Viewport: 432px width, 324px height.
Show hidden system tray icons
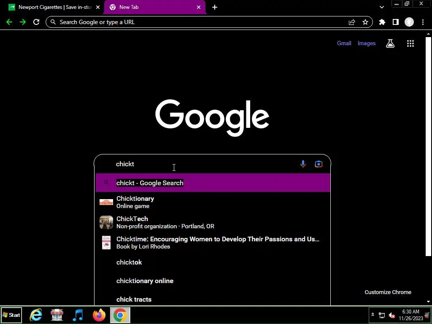click(x=373, y=314)
